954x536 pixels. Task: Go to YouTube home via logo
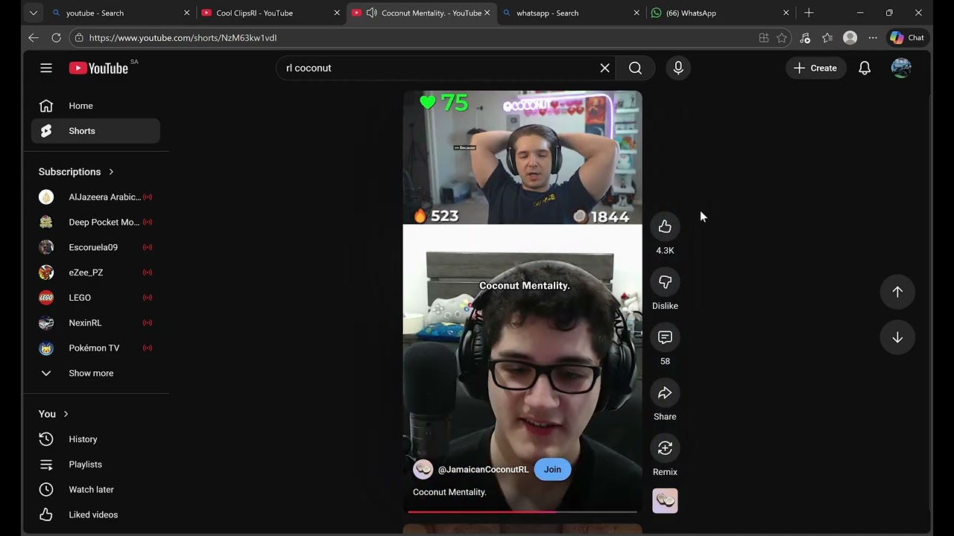(x=98, y=68)
